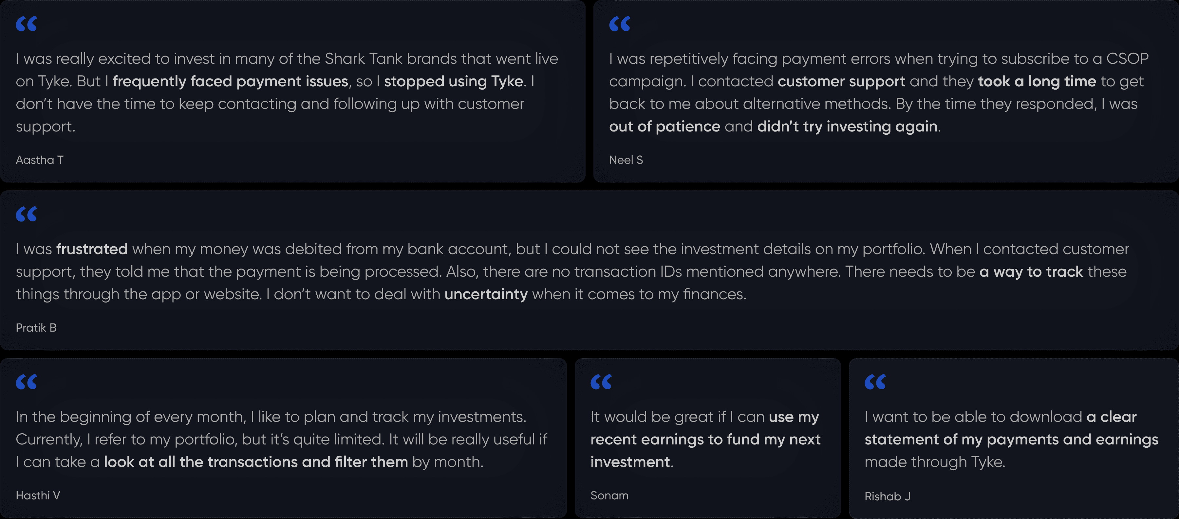Click the quote icon above Rishab J's testimonial
This screenshot has height=519, width=1179.
tap(875, 382)
